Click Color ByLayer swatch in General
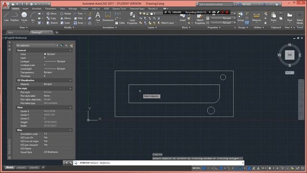The width and height of the screenshot is (307, 173). pyautogui.click(x=45, y=54)
